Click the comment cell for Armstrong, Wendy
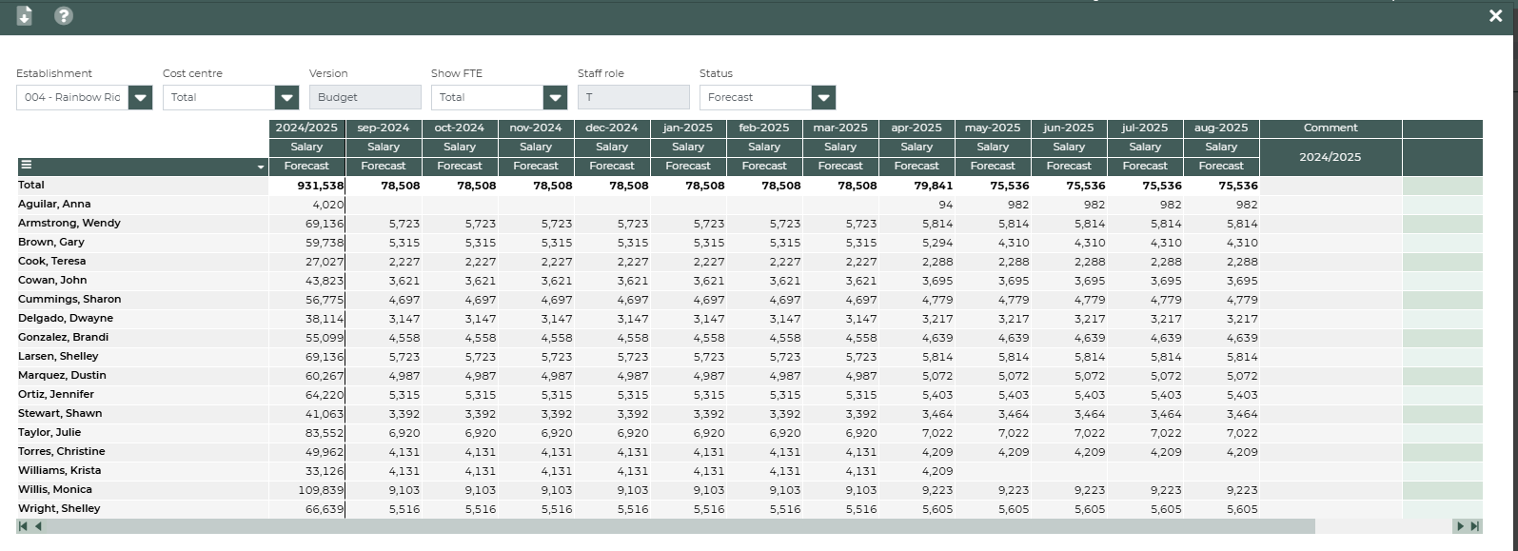Viewport: 1518px width, 551px height. [1330, 224]
